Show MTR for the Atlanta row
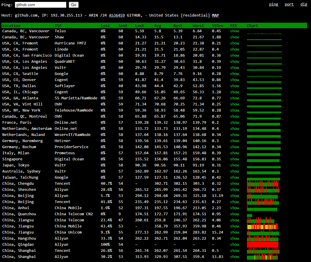This screenshot has width=311, height=262. pos(234,98)
